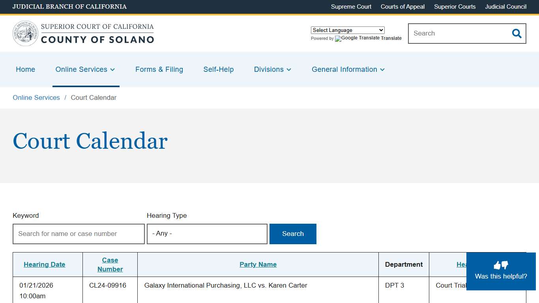Click the Search button
Screen dimensions: 539x303
(x=293, y=234)
